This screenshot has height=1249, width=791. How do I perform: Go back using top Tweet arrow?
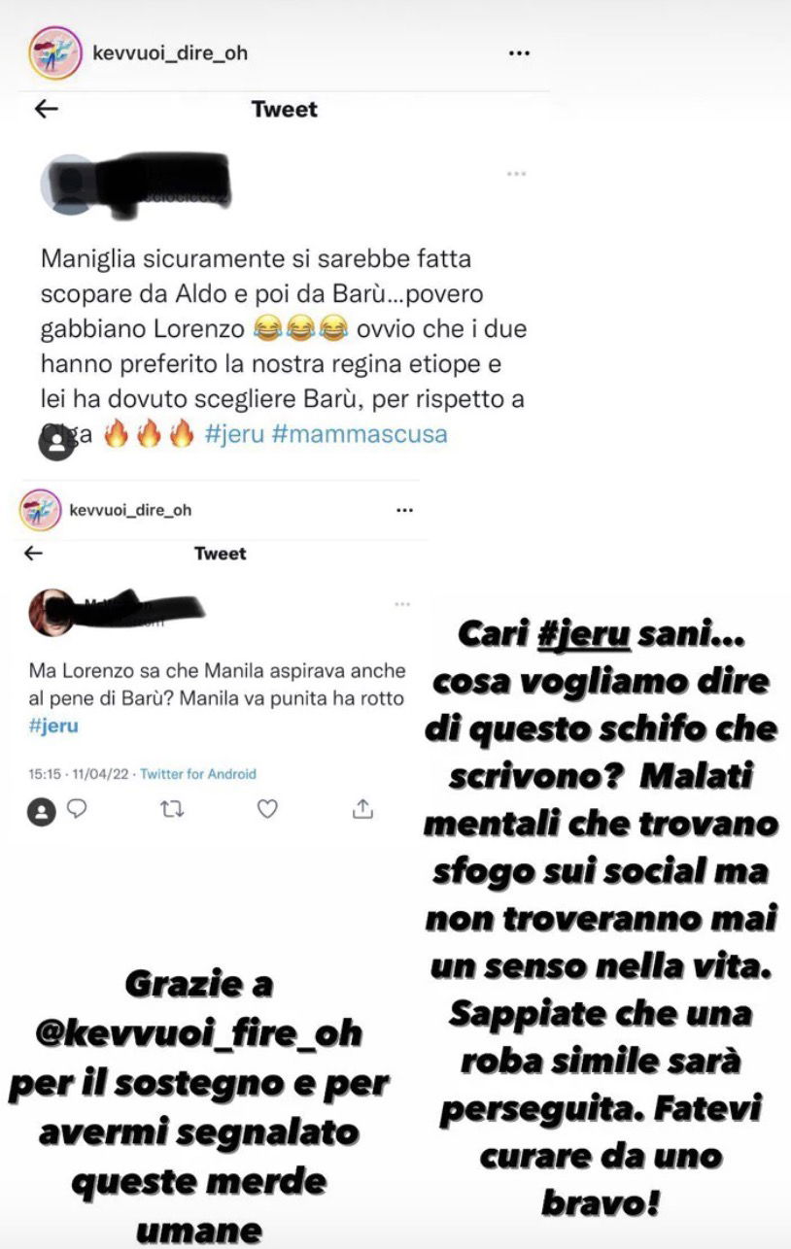click(x=46, y=109)
